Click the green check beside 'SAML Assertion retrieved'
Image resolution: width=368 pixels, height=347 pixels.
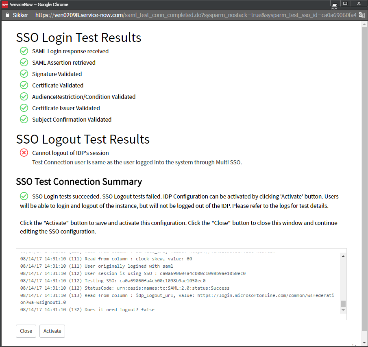pyautogui.click(x=24, y=62)
